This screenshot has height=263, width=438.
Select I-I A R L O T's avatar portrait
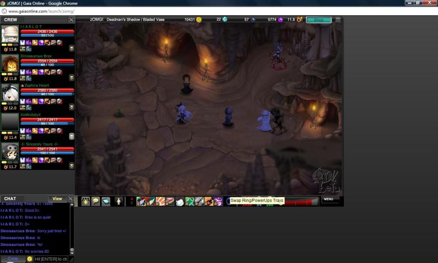coord(10,34)
